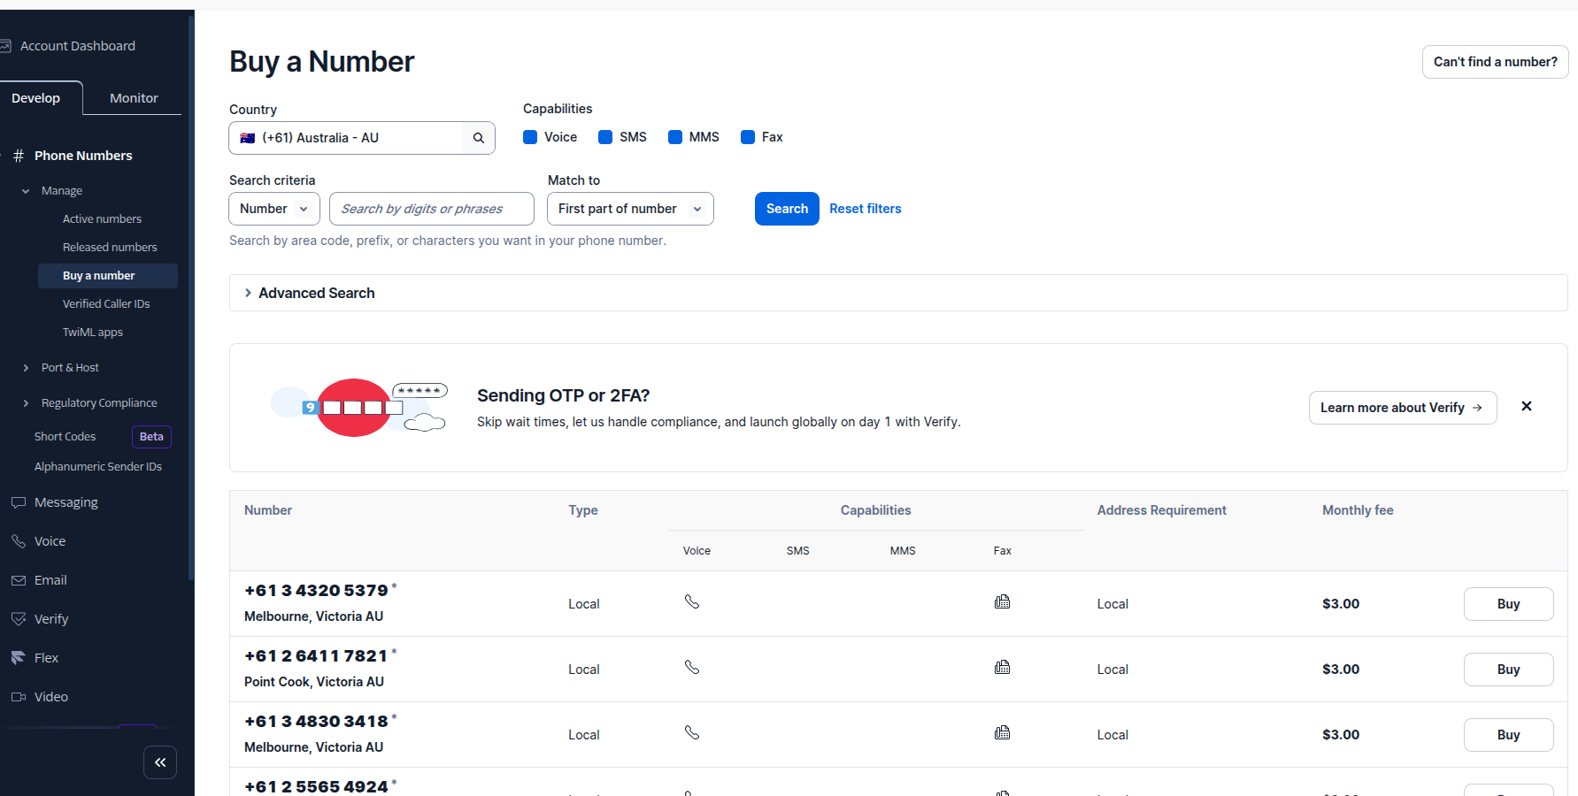Select Active numbers in sidebar
The width and height of the screenshot is (1578, 796).
(x=102, y=219)
